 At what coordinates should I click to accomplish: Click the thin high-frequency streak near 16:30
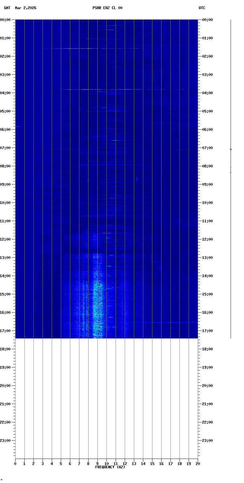[170, 322]
